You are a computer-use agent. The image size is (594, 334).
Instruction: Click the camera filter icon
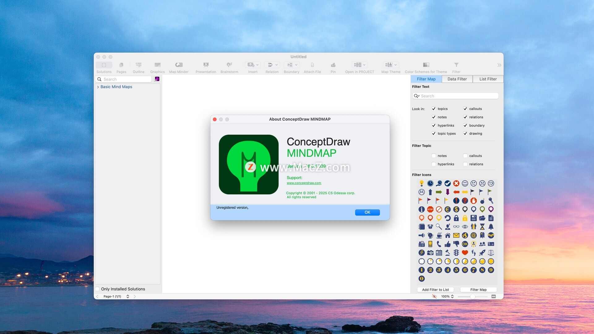[x=430, y=253]
